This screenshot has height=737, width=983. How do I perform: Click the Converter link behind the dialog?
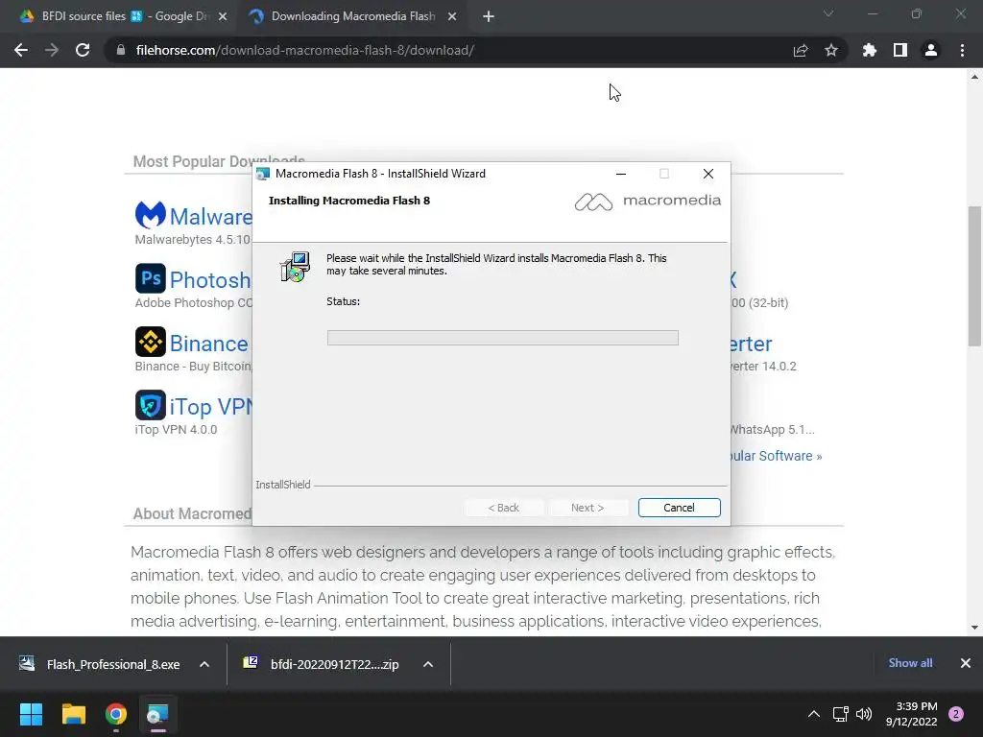click(751, 344)
